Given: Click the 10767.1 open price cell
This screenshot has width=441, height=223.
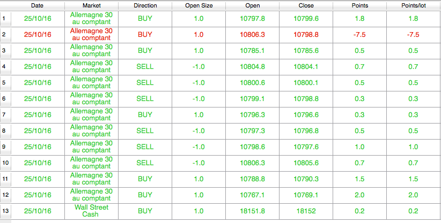Looking at the screenshot, I should [252, 195].
